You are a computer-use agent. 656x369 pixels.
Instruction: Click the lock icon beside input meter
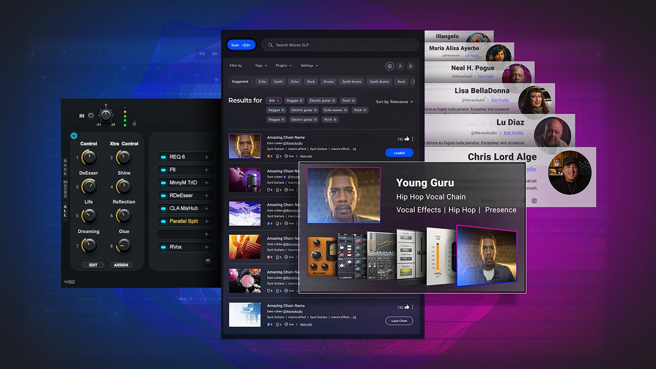(134, 123)
